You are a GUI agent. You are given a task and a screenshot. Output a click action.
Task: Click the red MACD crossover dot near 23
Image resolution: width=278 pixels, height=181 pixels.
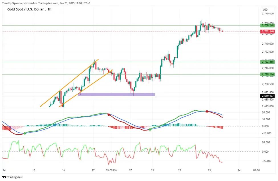(207, 111)
